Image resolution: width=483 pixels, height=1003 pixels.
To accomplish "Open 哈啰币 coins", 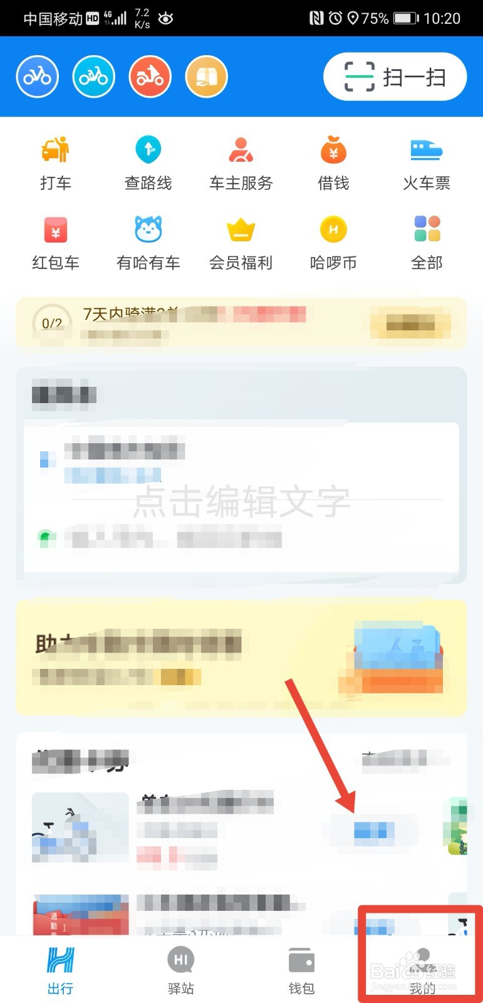I will [x=334, y=243].
